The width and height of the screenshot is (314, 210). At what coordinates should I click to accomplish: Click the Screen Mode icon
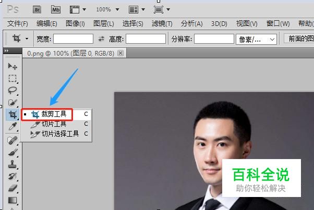(x=159, y=9)
